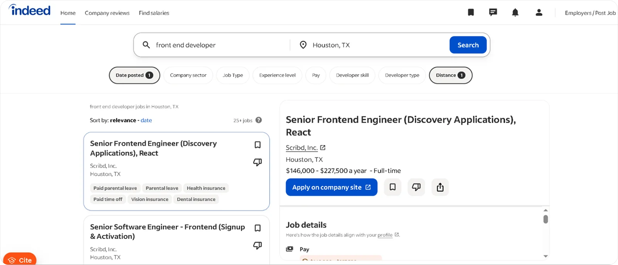
Task: Click external link icon after profile
Action: point(397,234)
